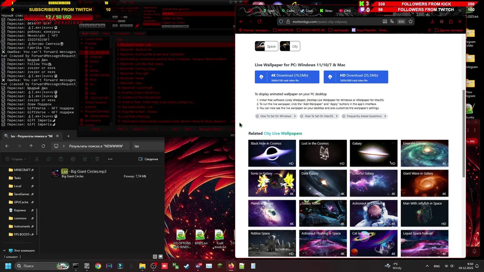Collapse Этот компьютер tree node
The image size is (484, 272).
[x=4, y=250]
